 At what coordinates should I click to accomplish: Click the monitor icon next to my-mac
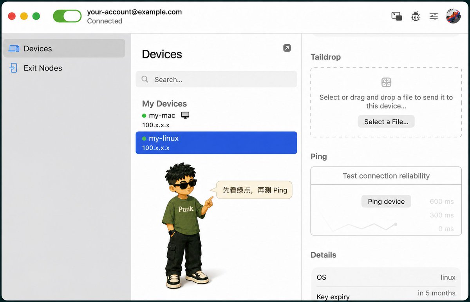pyautogui.click(x=185, y=115)
